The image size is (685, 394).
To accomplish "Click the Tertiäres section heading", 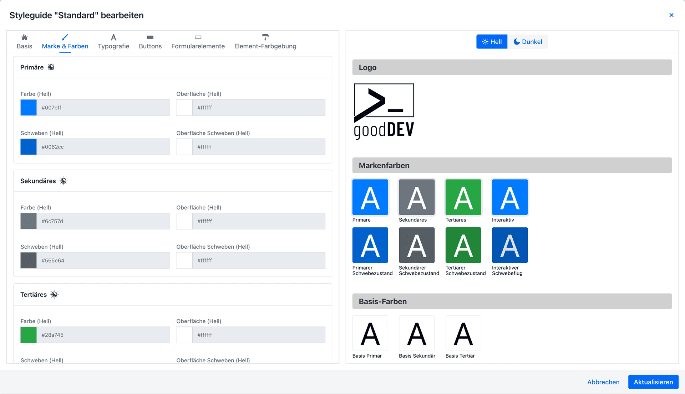I will (x=34, y=295).
